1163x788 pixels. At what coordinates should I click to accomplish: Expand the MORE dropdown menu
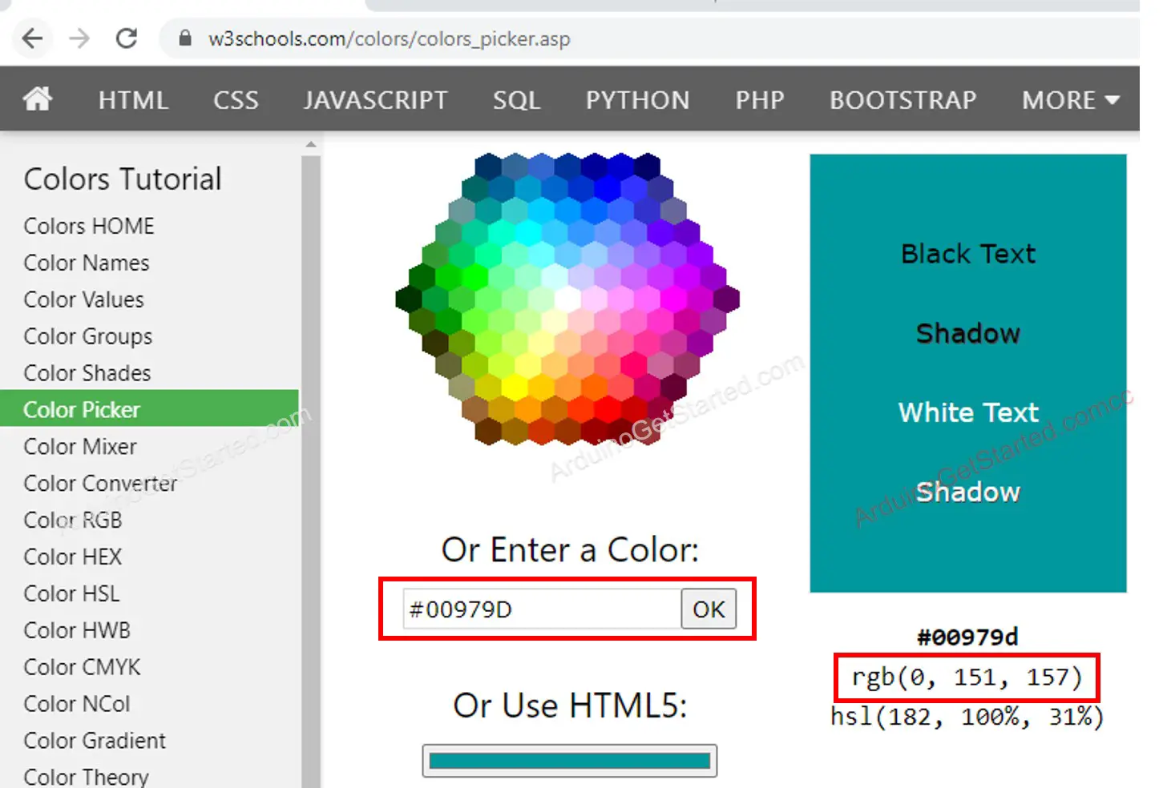(x=1069, y=100)
